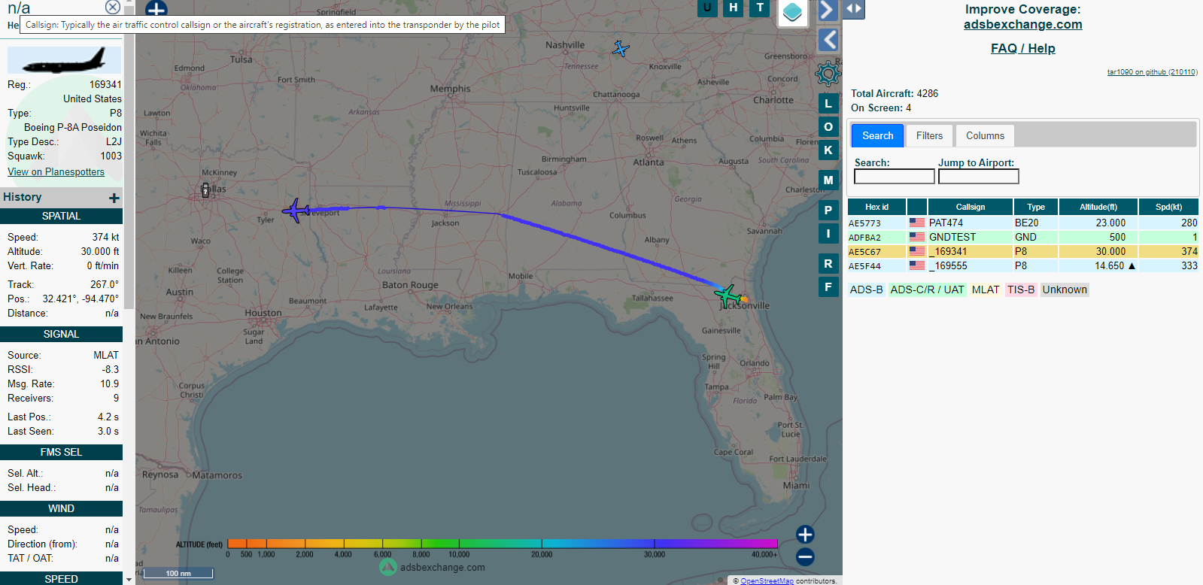Open the adsbexchange.com link

click(x=1022, y=24)
